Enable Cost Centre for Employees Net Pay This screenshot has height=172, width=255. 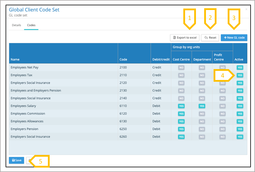tap(181, 67)
